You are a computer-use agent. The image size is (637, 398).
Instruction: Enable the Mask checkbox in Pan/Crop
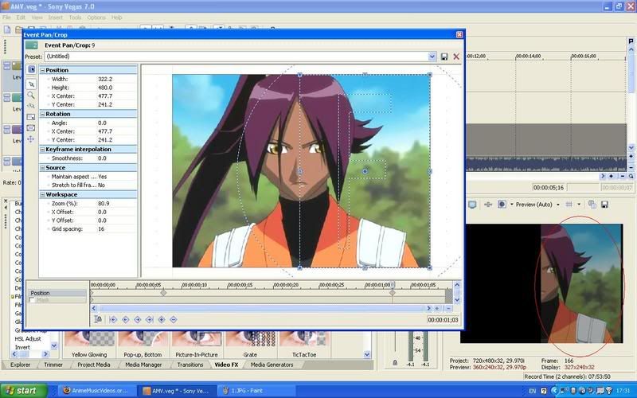click(32, 300)
